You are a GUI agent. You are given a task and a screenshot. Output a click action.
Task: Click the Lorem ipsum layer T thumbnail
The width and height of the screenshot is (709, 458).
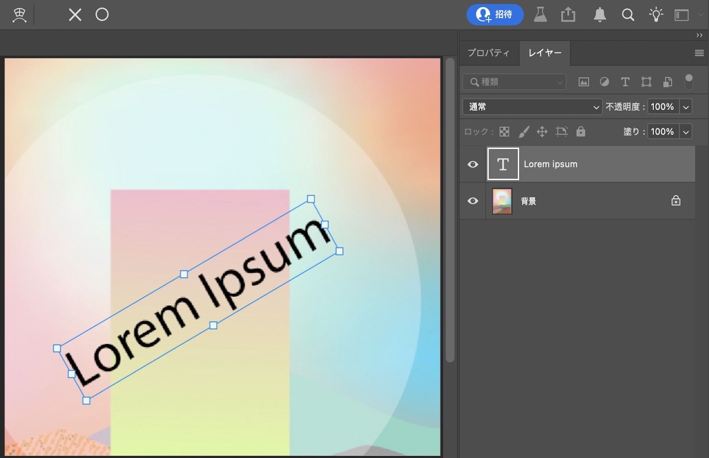(503, 164)
